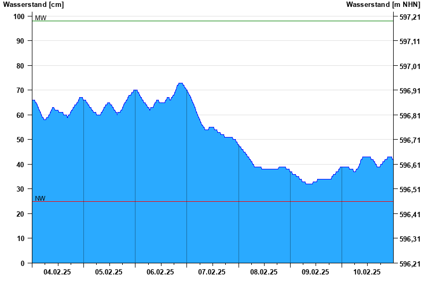Select the 596,71 label on the NHN axis
The width and height of the screenshot is (425, 292).
pos(410,140)
